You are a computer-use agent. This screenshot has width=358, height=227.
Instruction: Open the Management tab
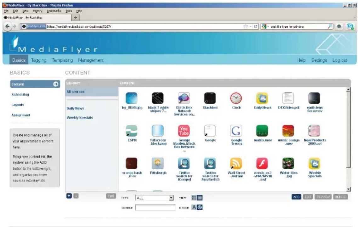91,60
